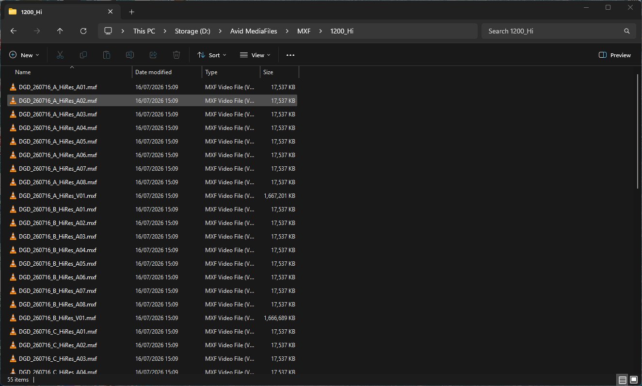This screenshot has width=642, height=386.
Task: Click the Back navigation arrow
Action: pyautogui.click(x=14, y=31)
